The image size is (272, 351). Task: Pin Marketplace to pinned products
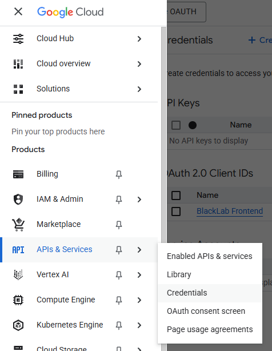point(119,225)
